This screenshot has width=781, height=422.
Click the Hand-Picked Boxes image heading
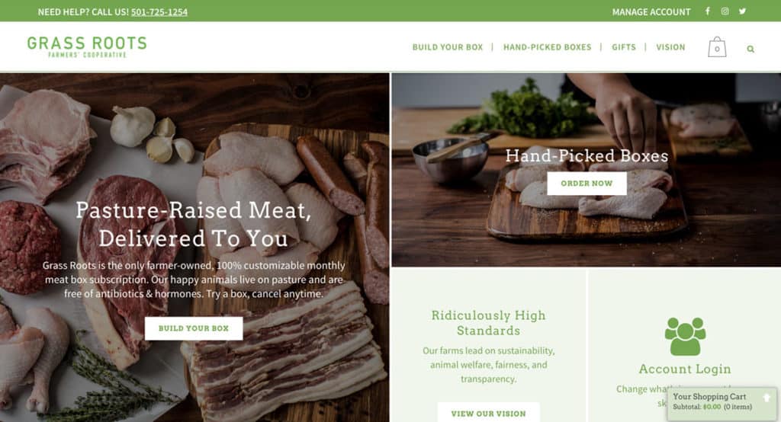click(587, 155)
